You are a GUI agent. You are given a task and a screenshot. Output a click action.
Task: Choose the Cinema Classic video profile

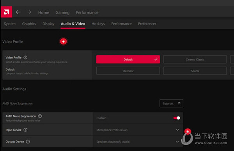(x=195, y=59)
